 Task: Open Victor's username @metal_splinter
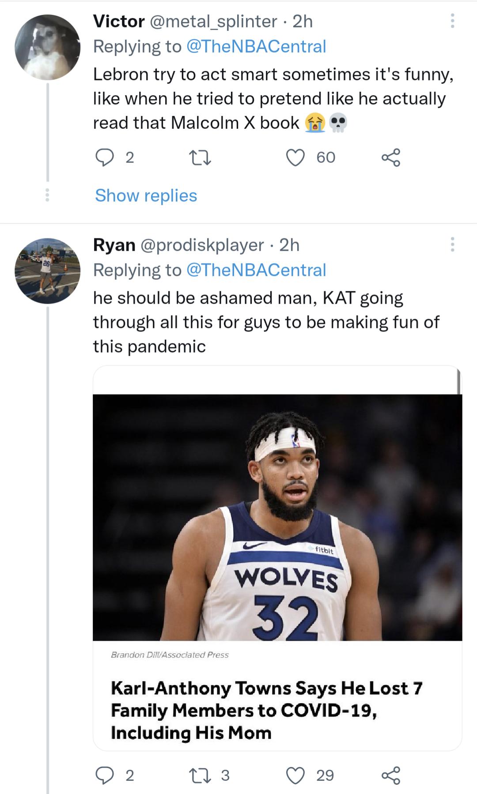pyautogui.click(x=214, y=21)
